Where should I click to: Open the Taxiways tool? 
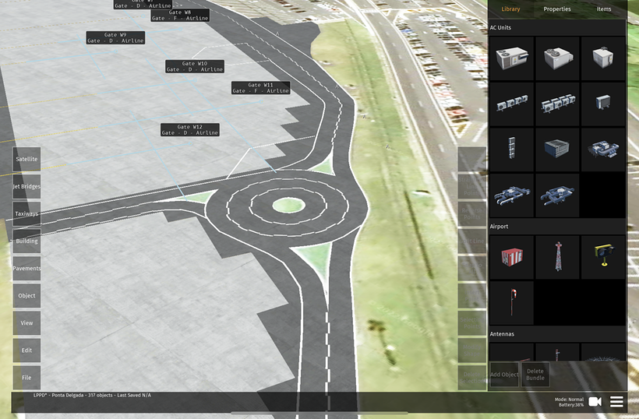[26, 213]
